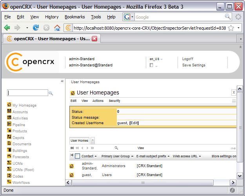This screenshot has width=245, height=196.
Task: Open the Security menu in User Homepages
Action: pyautogui.click(x=114, y=101)
